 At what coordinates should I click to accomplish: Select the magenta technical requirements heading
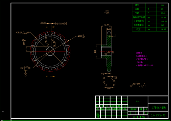coord(139,53)
